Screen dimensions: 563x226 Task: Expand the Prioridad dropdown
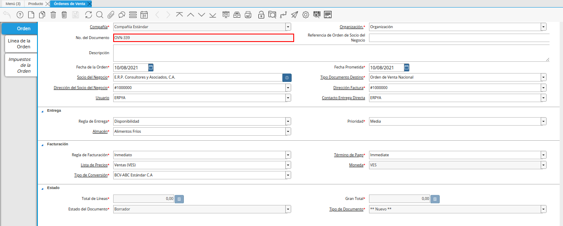(x=544, y=121)
